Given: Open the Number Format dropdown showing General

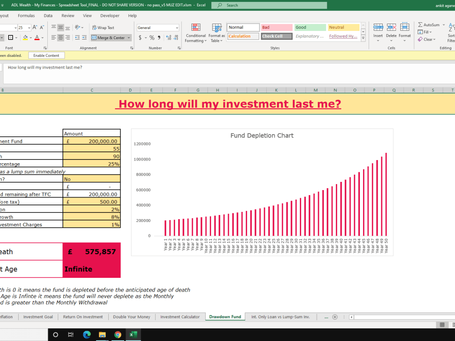Looking at the screenshot, I should [x=157, y=27].
